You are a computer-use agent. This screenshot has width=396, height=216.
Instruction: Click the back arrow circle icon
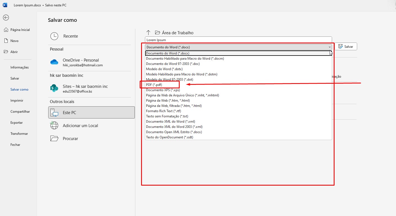6,18
